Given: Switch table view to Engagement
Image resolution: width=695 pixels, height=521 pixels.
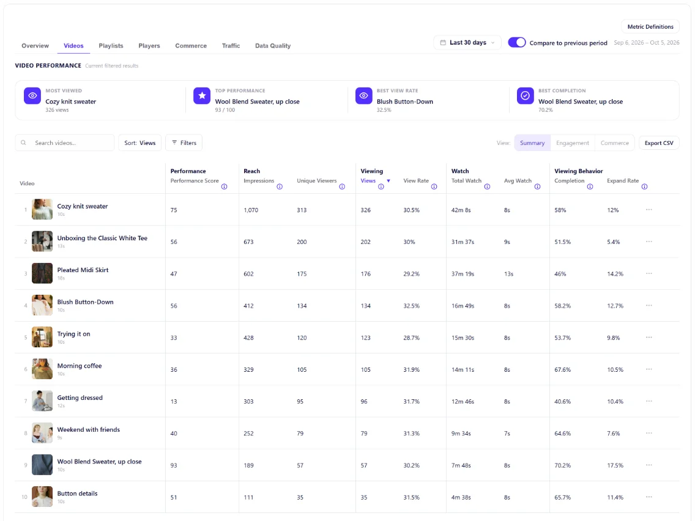Looking at the screenshot, I should coord(573,142).
